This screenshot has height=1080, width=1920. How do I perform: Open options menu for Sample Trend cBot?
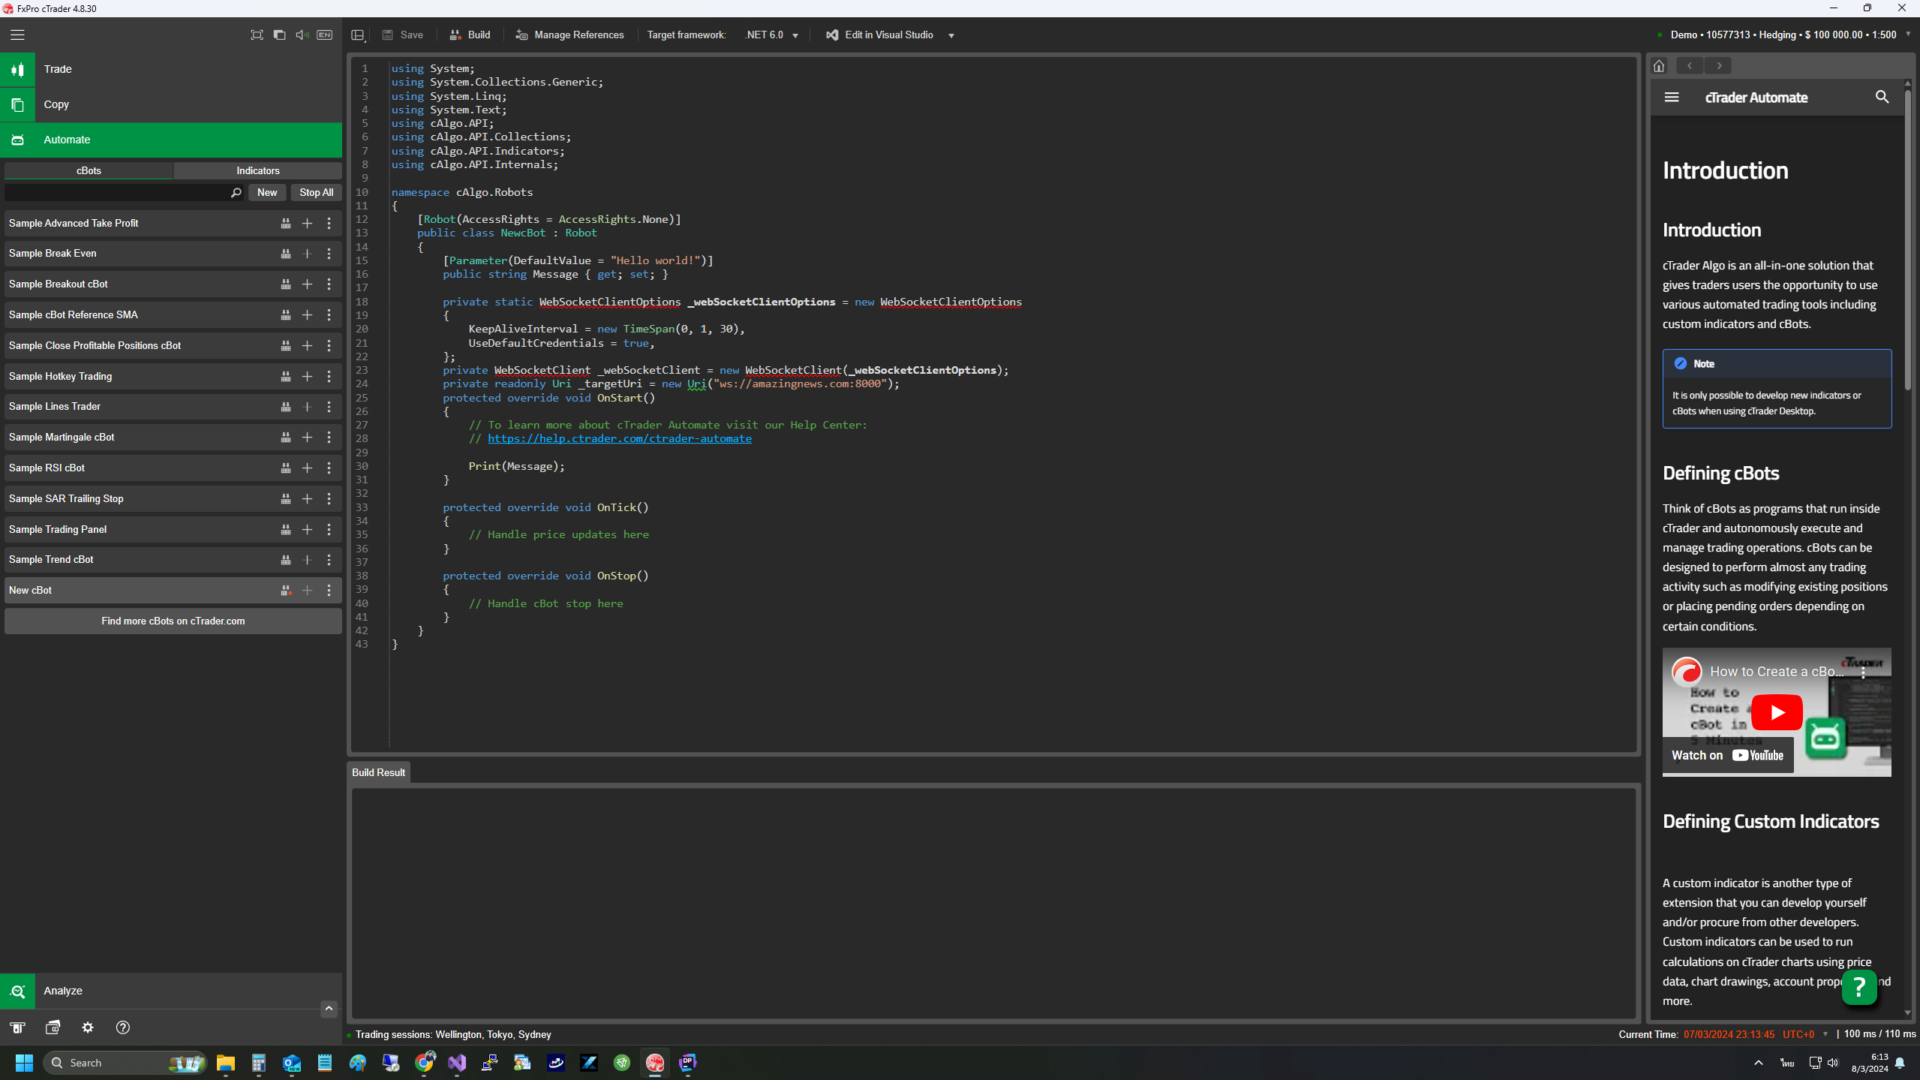click(329, 560)
